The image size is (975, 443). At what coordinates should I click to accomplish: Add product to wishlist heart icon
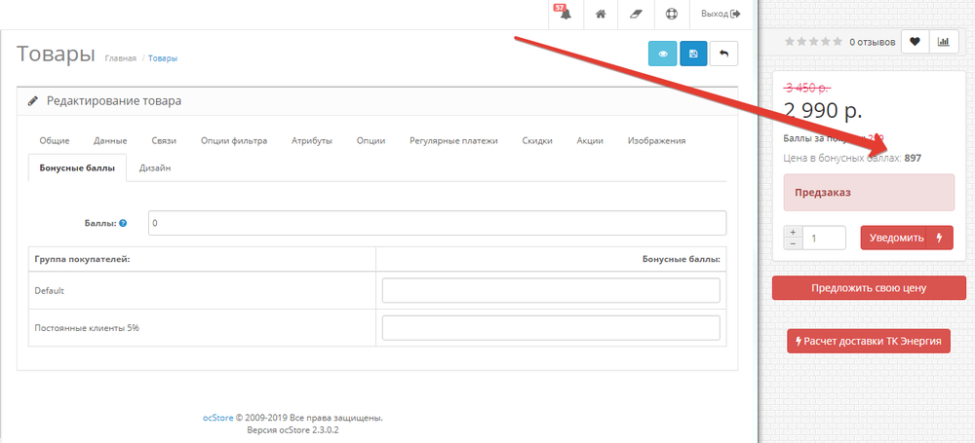pyautogui.click(x=915, y=41)
